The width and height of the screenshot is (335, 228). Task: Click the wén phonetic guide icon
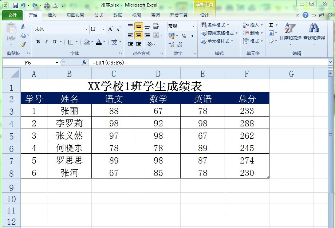(114, 42)
